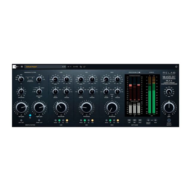The width and height of the screenshot is (191, 191).
Task: Click the left bandpass crossover Hz knob
Action: point(21,79)
